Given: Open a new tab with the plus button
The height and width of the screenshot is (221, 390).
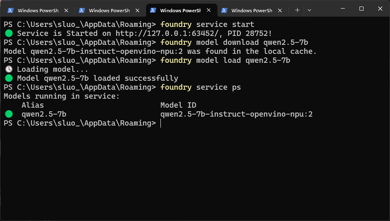Looking at the screenshot, I should (297, 10).
